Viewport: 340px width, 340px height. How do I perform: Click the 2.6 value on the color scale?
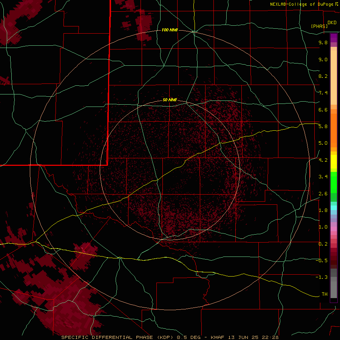323,194
